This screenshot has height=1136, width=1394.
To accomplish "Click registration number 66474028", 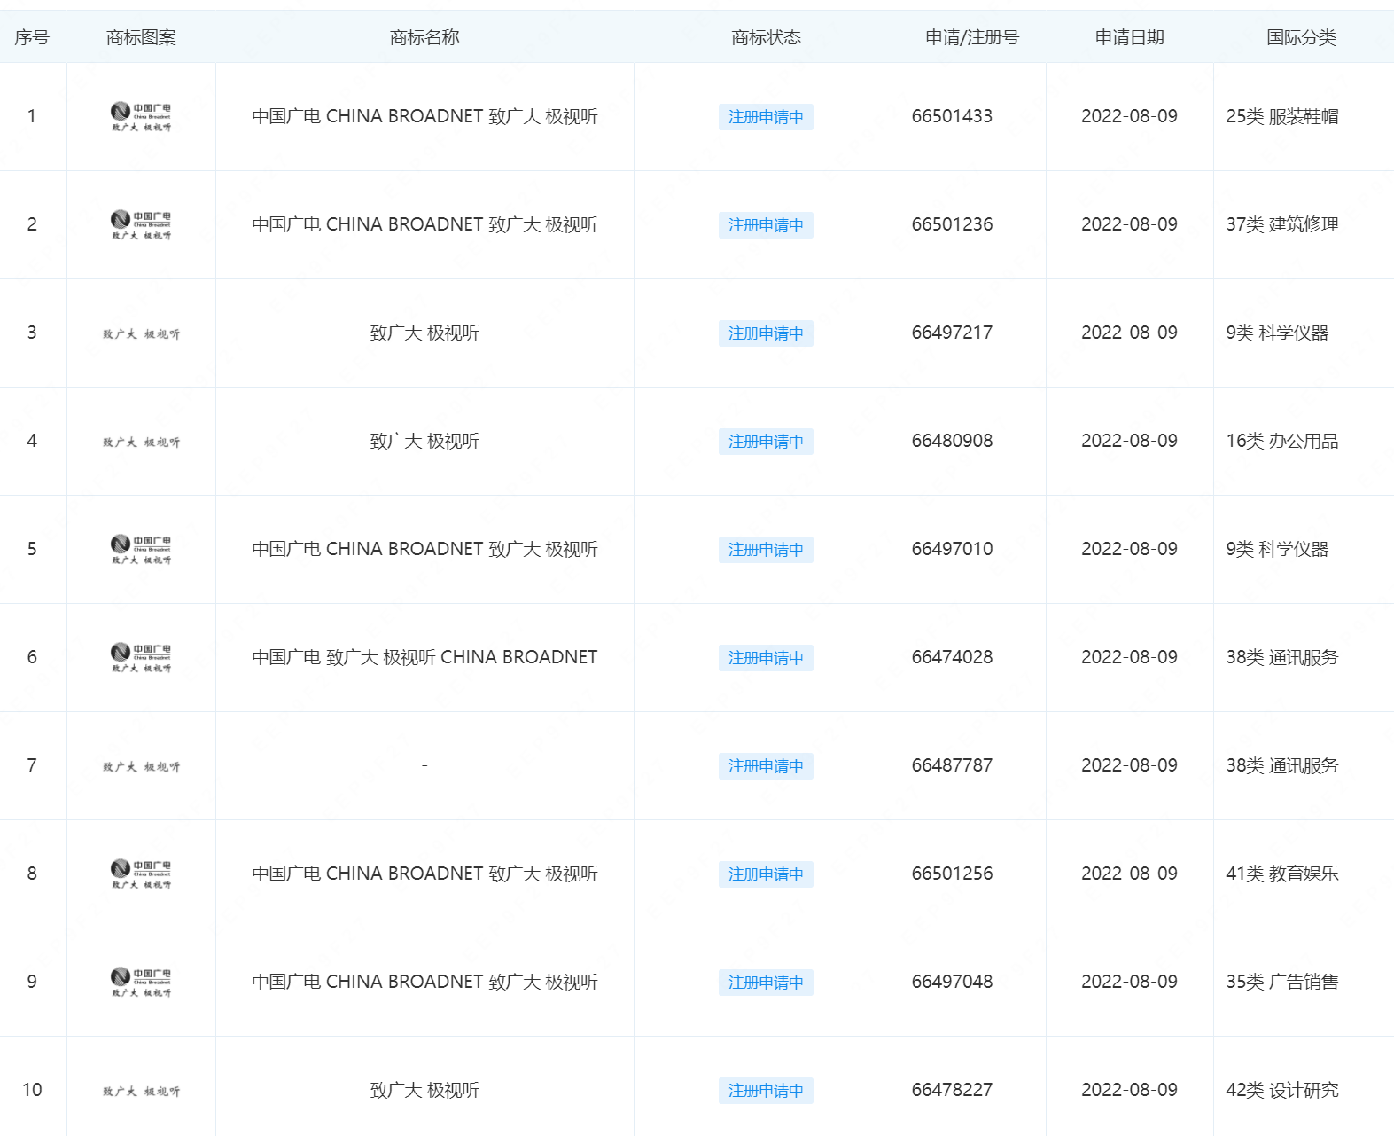I will (952, 657).
